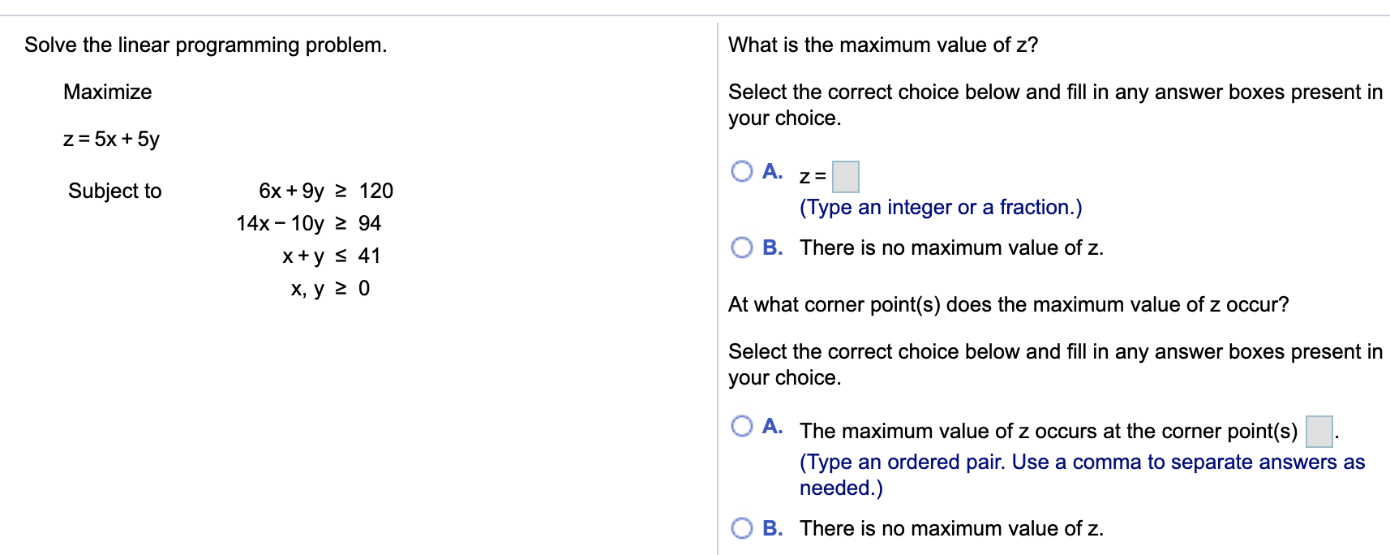The width and height of the screenshot is (1390, 555).
Task: Select option A for maximum value of z
Action: (x=742, y=171)
